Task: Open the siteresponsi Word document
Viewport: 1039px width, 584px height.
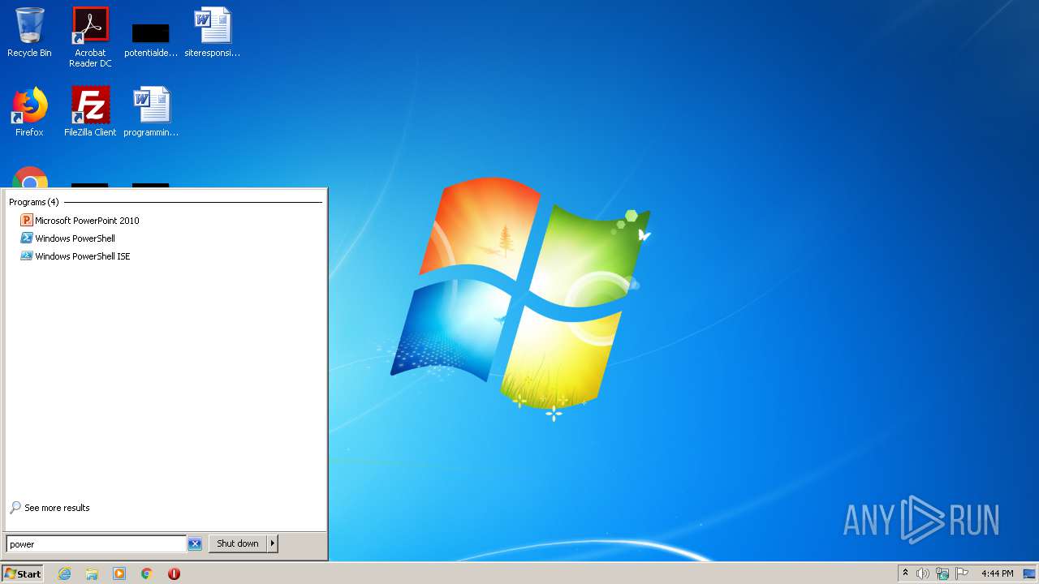Action: pos(213,32)
